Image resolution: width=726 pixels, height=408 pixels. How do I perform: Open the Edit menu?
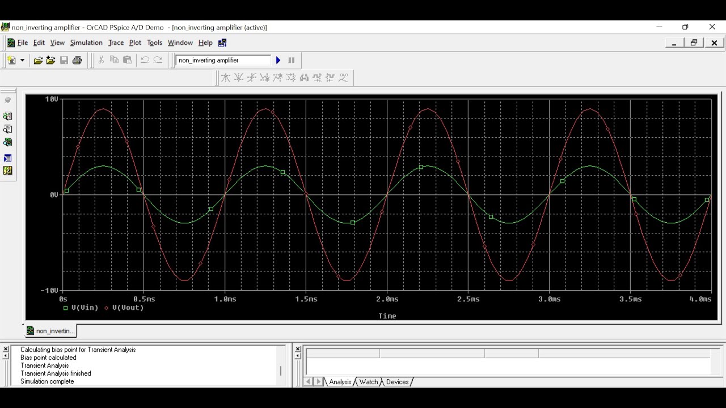coord(39,42)
